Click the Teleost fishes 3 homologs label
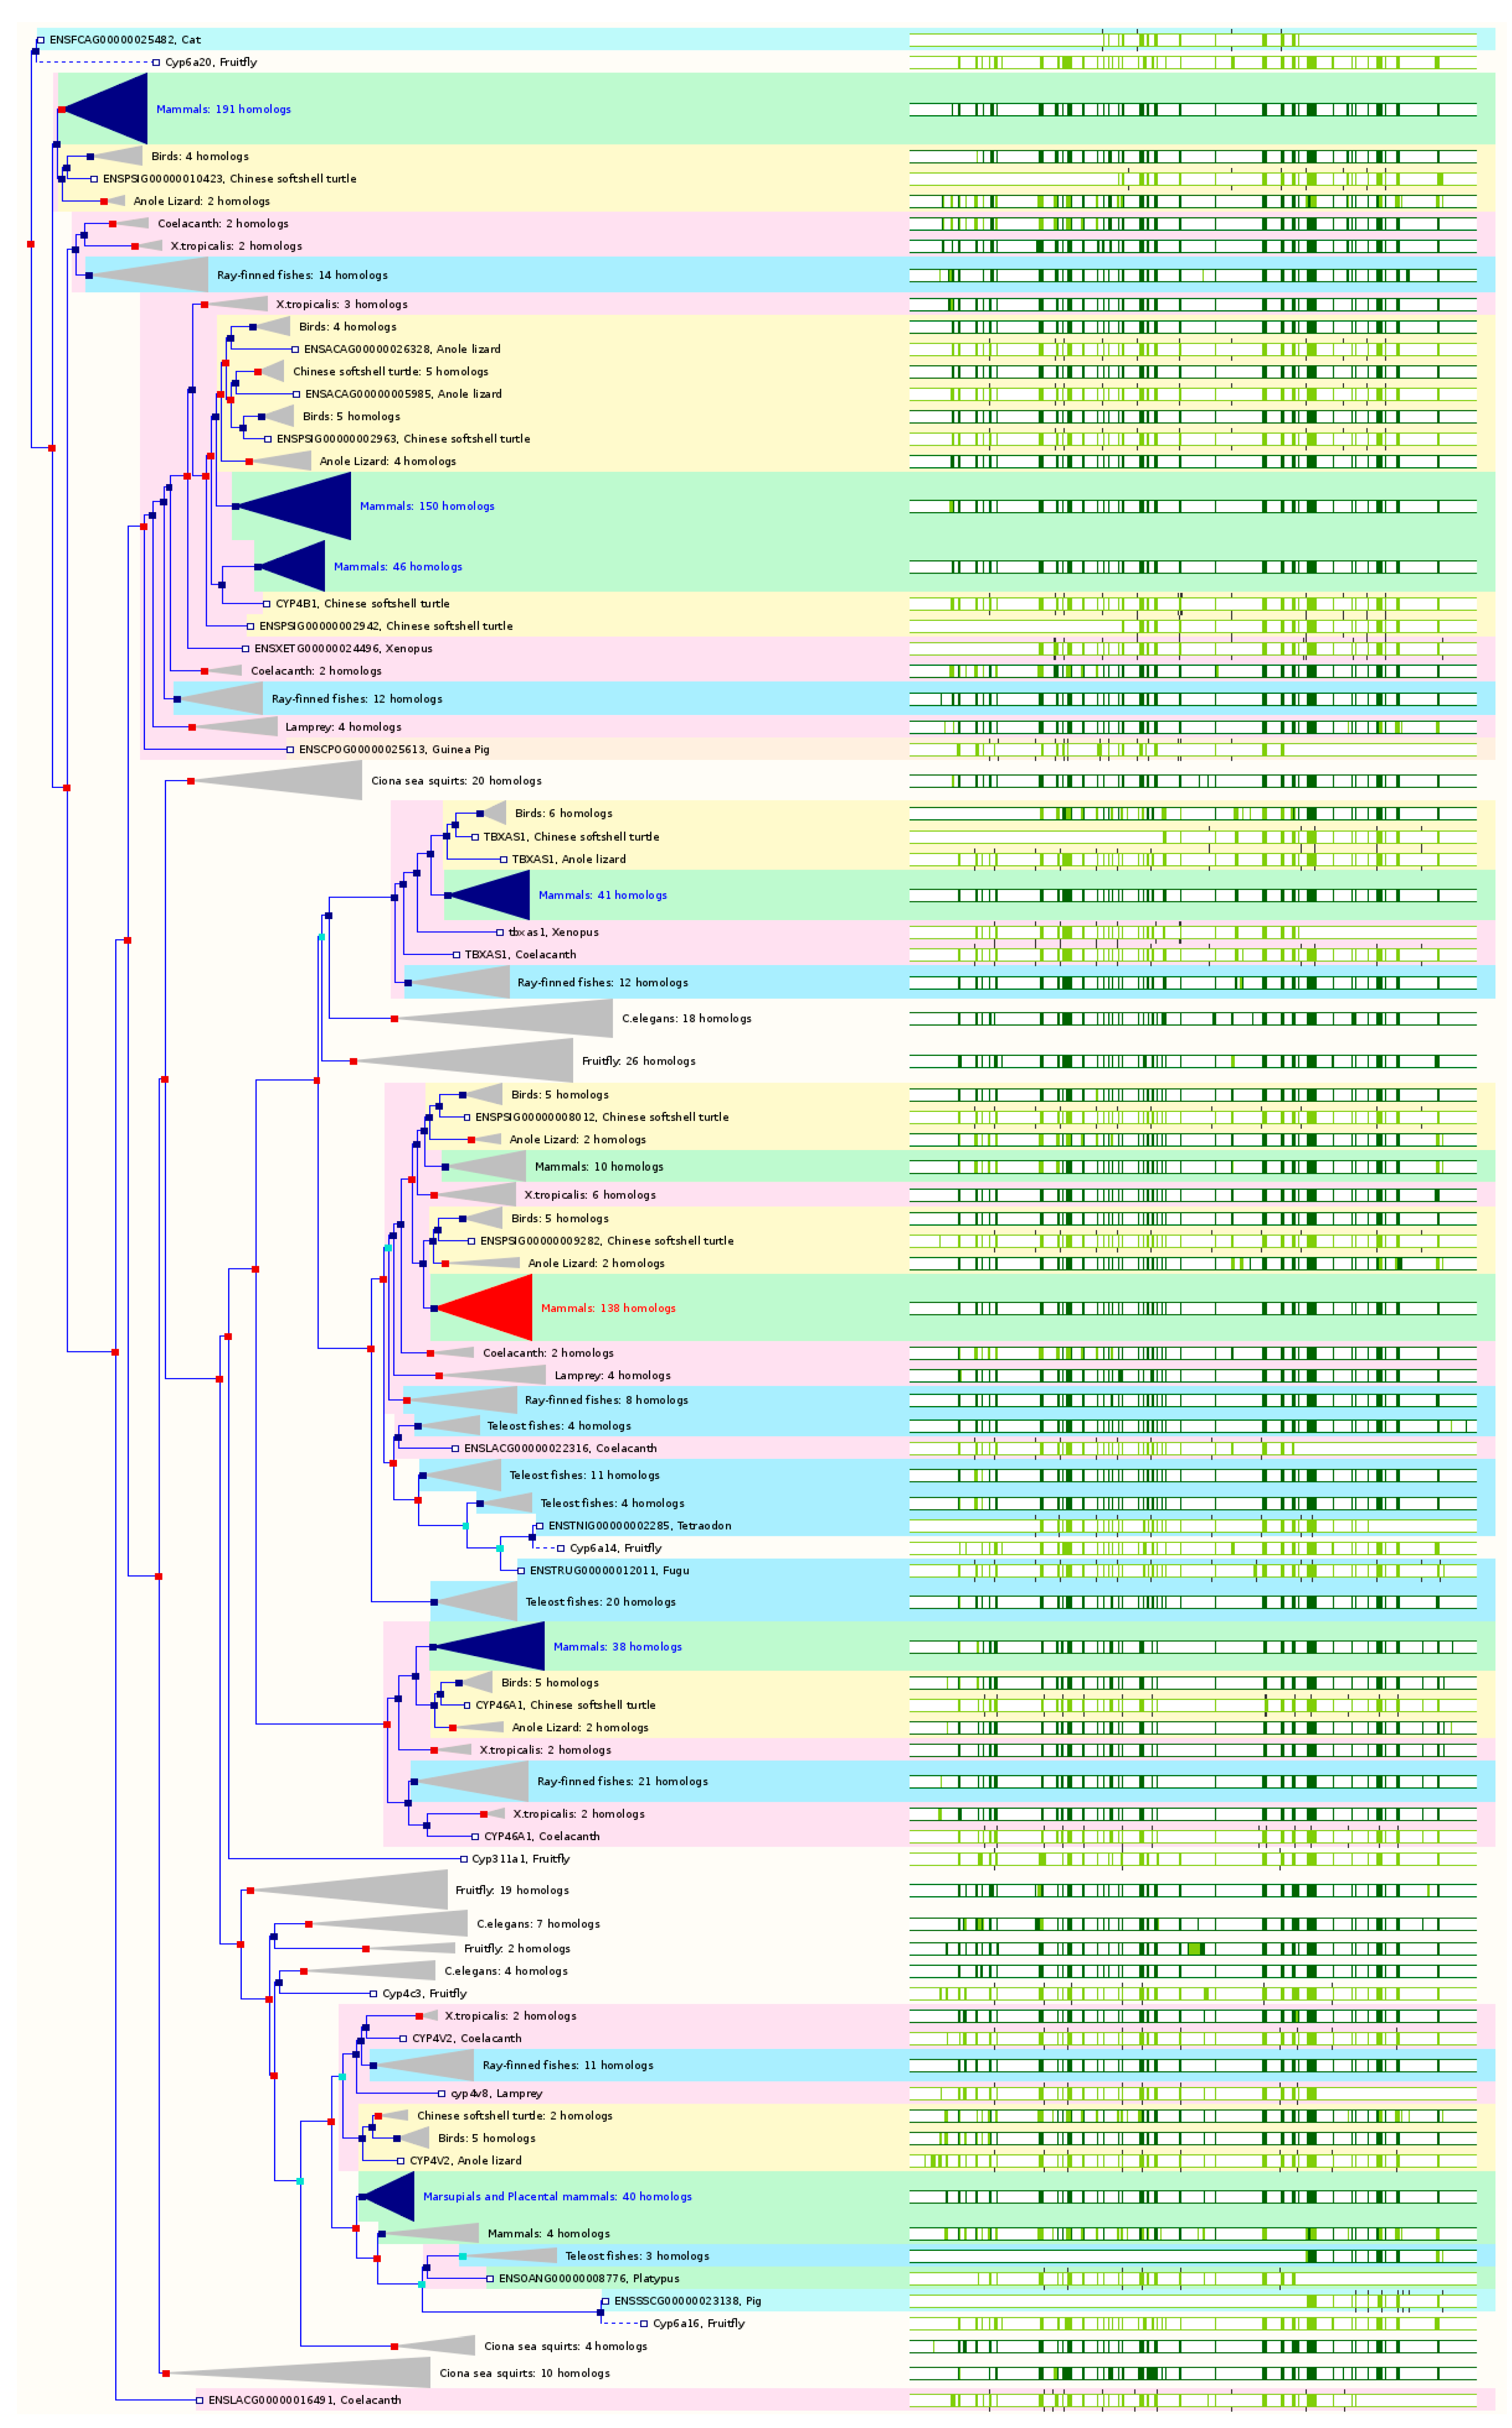 [x=637, y=2256]
